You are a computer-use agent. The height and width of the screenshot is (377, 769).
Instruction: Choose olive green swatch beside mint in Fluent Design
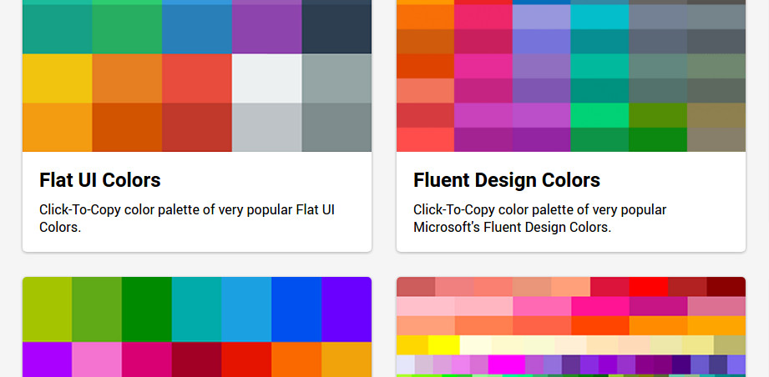[x=658, y=115]
